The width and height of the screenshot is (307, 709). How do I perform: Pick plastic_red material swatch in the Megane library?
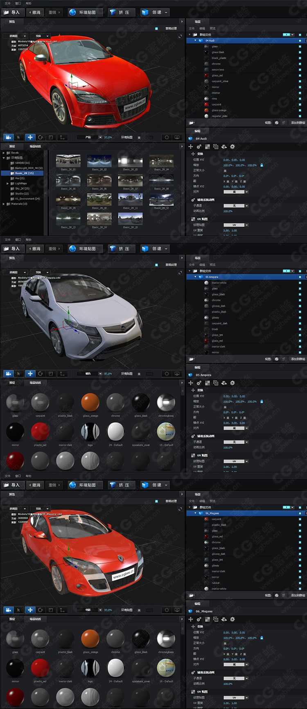[x=40, y=668]
